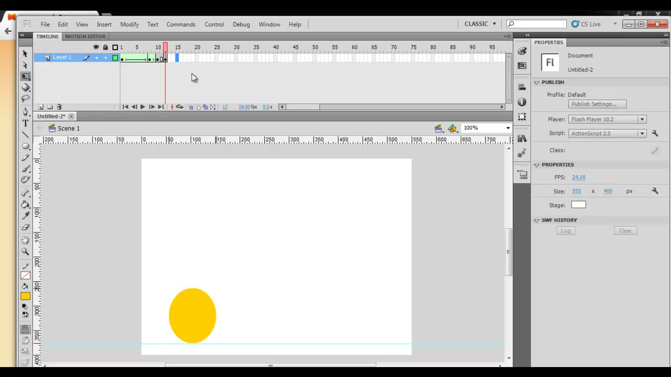Toggle the eye visibility column header in timeline

coord(96,47)
